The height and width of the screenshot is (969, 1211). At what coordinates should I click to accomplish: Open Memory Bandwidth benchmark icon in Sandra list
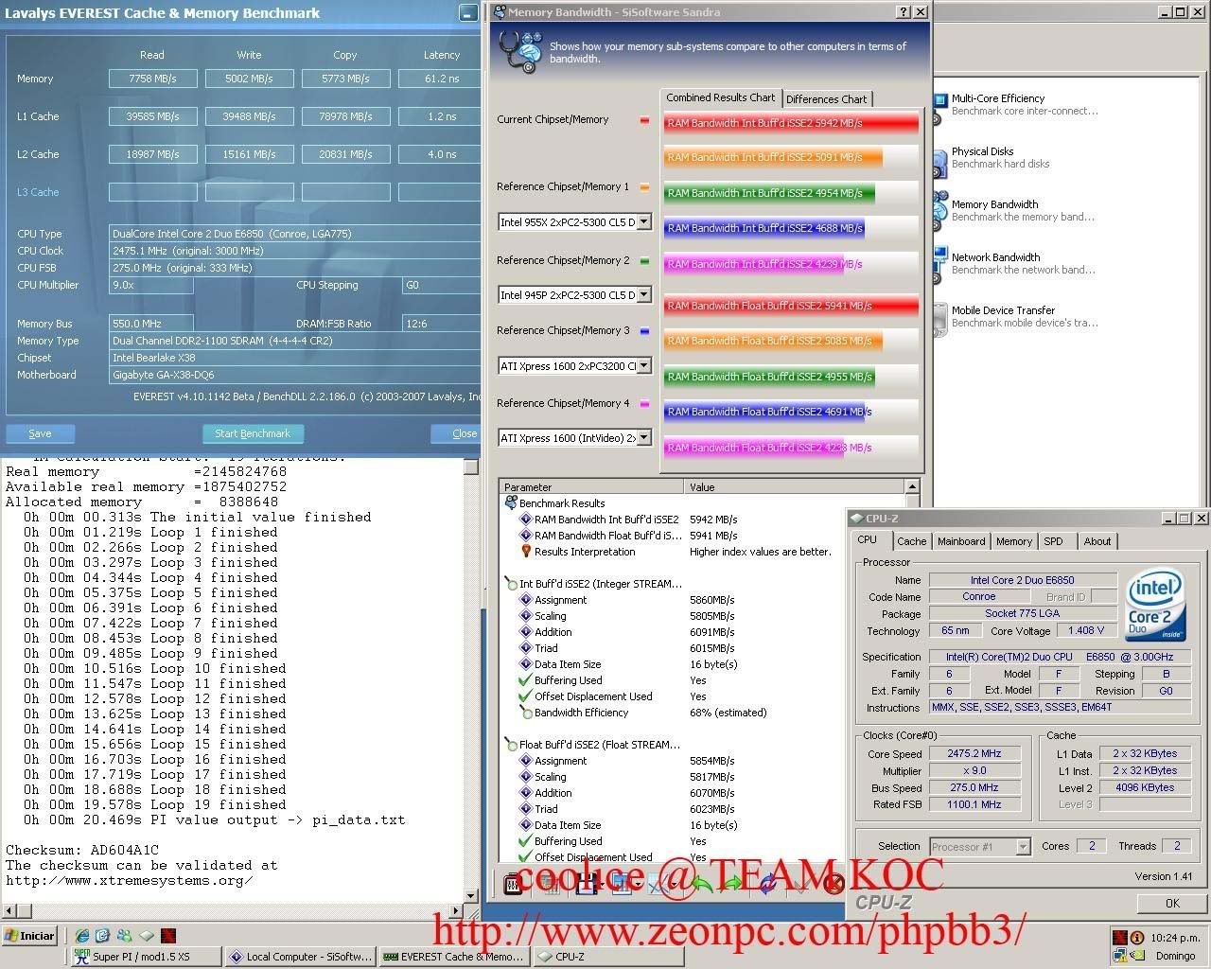pyautogui.click(x=939, y=210)
